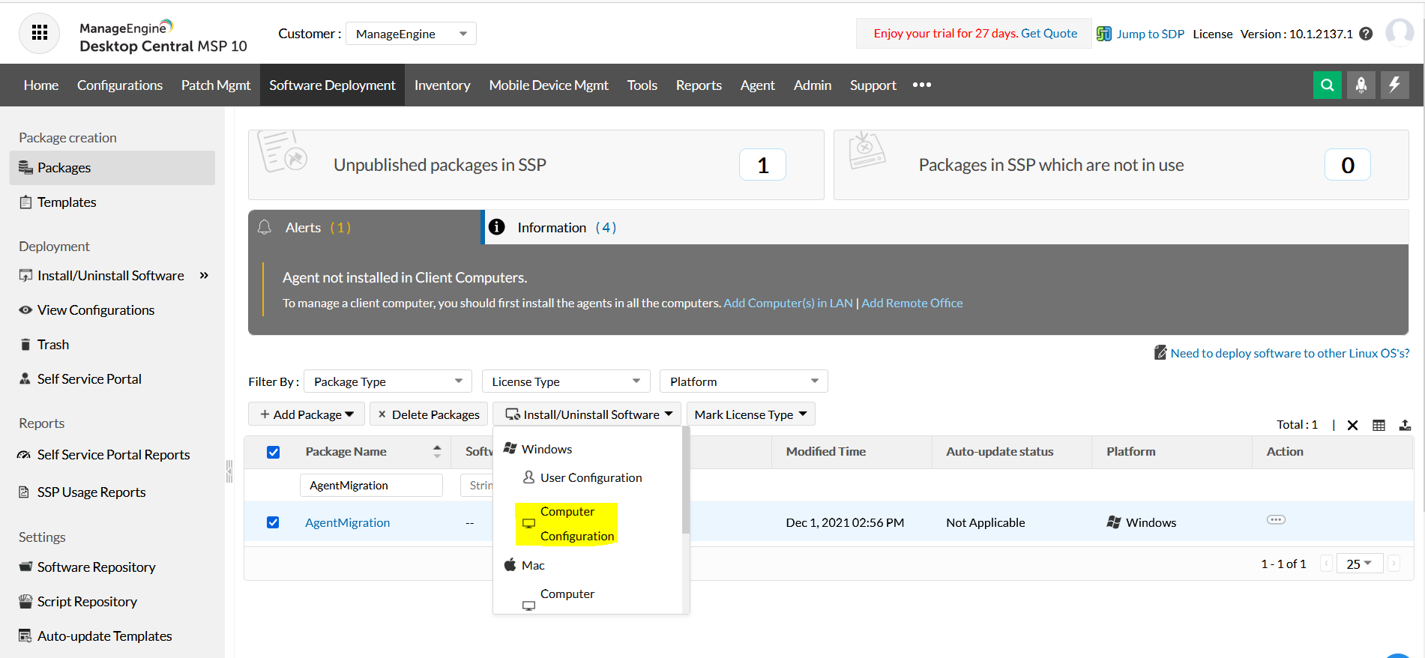Open the AgentMigration package link

click(x=347, y=522)
